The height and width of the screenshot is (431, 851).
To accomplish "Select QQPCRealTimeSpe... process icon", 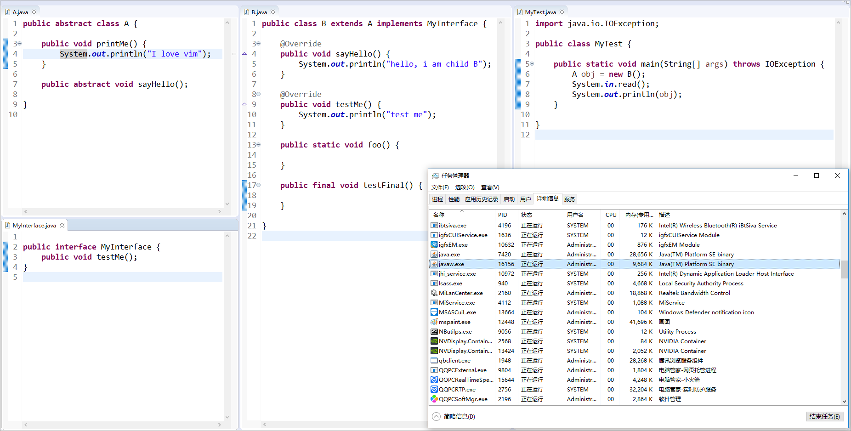I will pyautogui.click(x=434, y=380).
